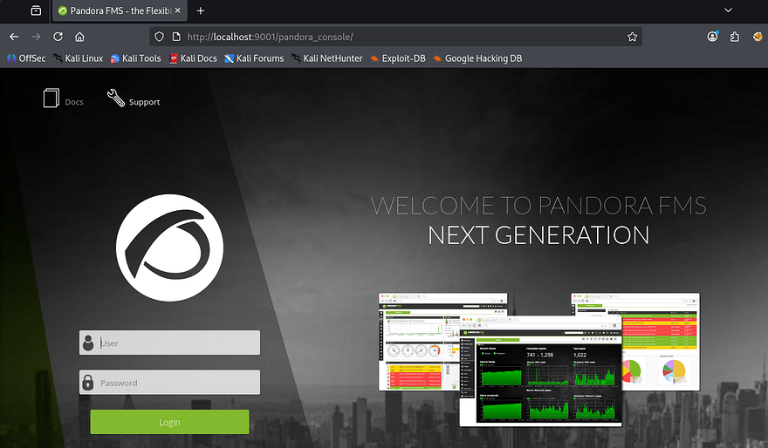This screenshot has height=448, width=768.
Task: Close the Pandora FMS tab
Action: coord(178,10)
